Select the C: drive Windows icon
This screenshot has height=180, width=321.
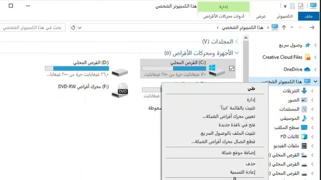click(x=217, y=70)
